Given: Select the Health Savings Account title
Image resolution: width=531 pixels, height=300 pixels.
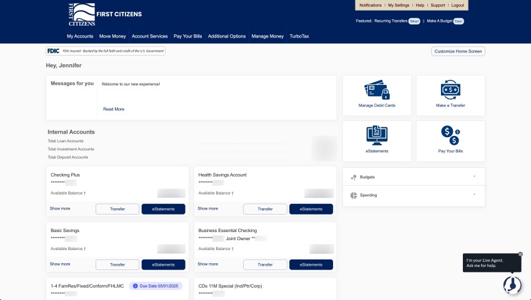Looking at the screenshot, I should [222, 175].
